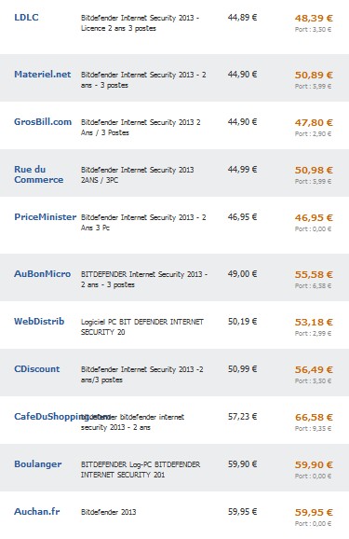Open the LDLC merchant link

coord(26,18)
